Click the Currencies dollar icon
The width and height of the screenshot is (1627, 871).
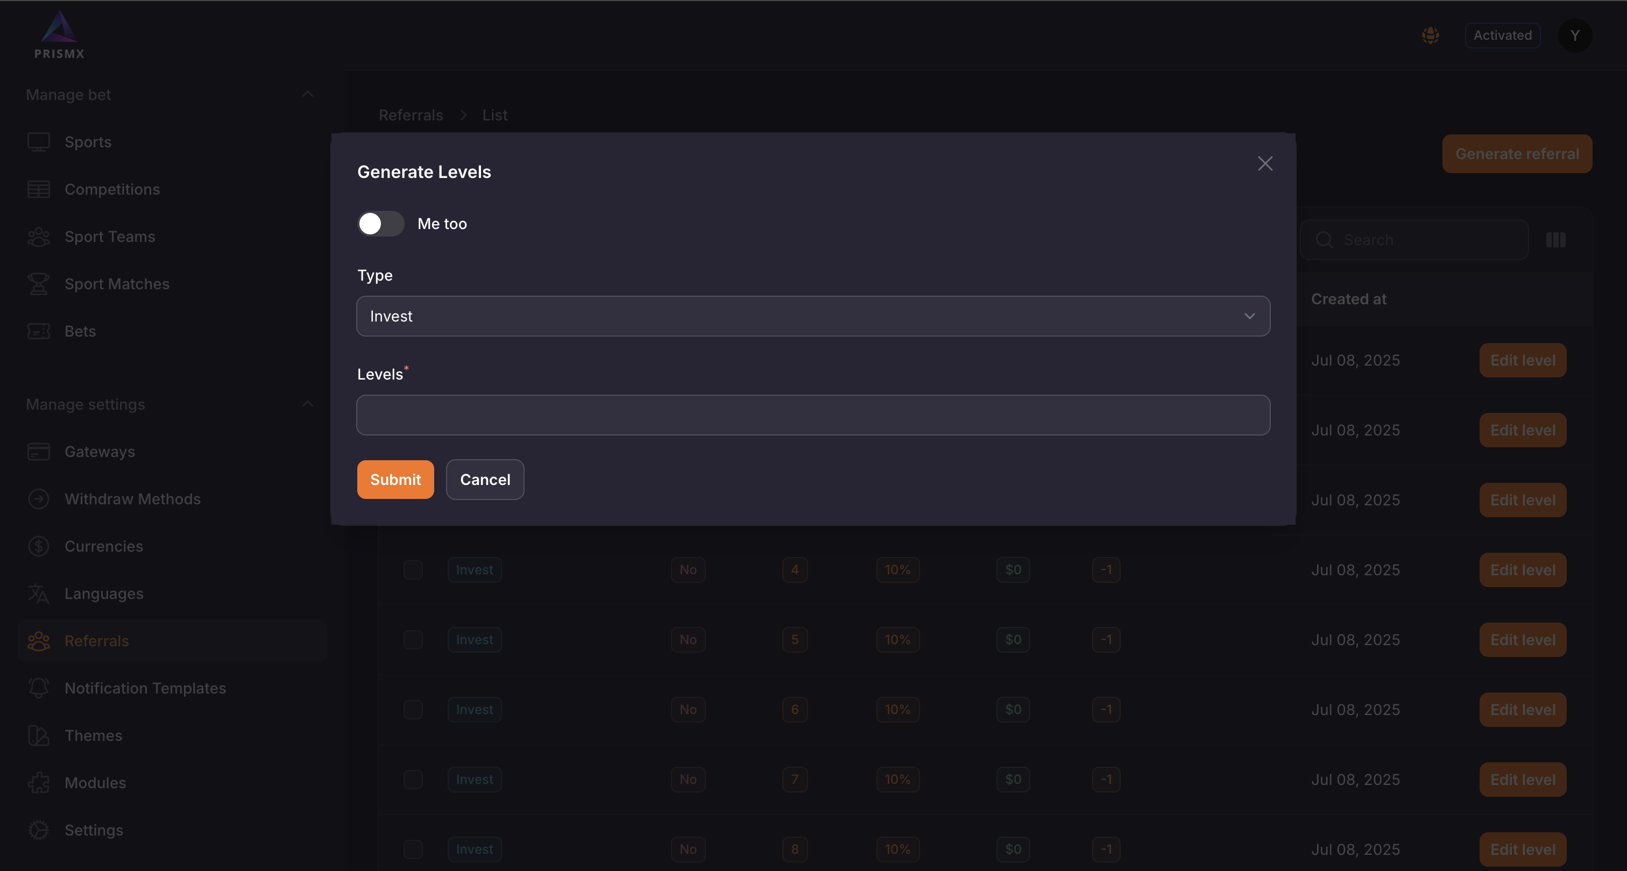39,546
